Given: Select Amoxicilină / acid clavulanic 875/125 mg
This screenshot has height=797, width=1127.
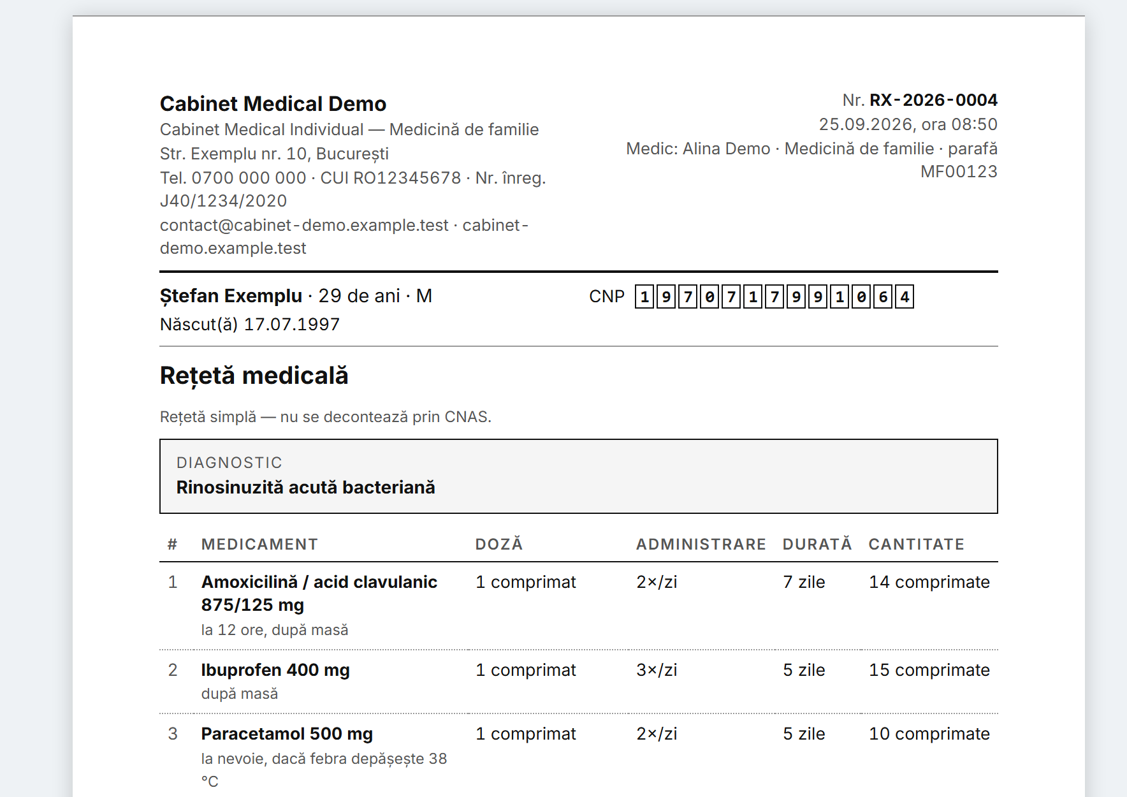Looking at the screenshot, I should coord(319,594).
